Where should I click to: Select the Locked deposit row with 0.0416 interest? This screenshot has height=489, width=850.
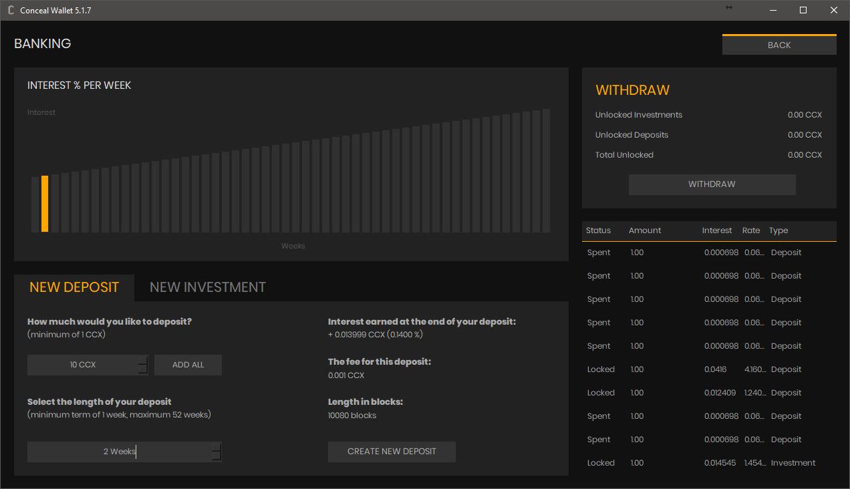tap(708, 369)
